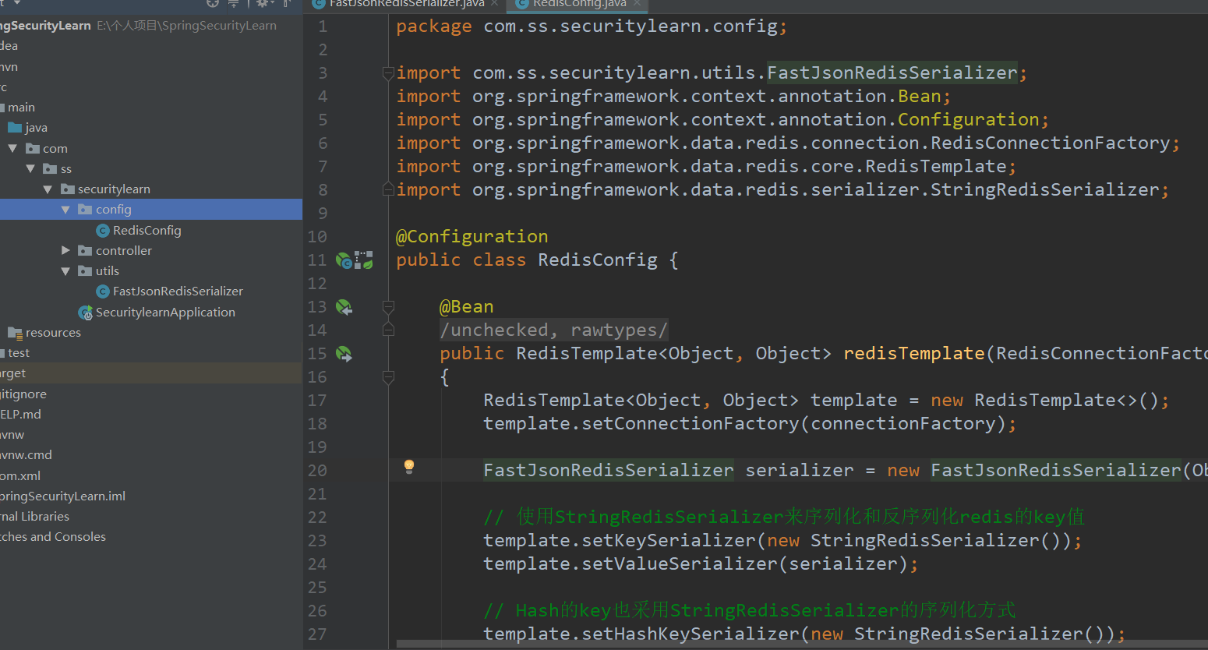Click the RedisConfig.java tab file icon
Viewport: 1208px width, 650px height.
(523, 4)
